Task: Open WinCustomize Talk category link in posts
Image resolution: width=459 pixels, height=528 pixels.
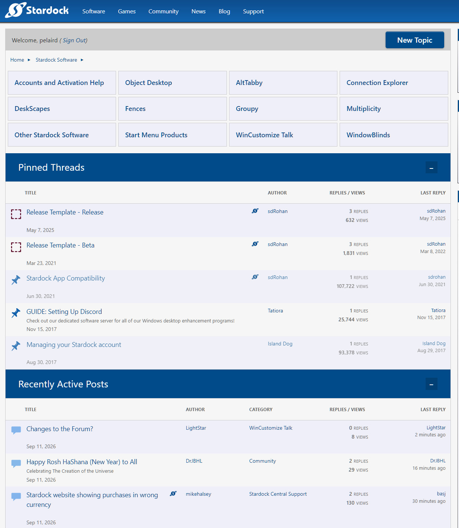Action: pos(271,428)
